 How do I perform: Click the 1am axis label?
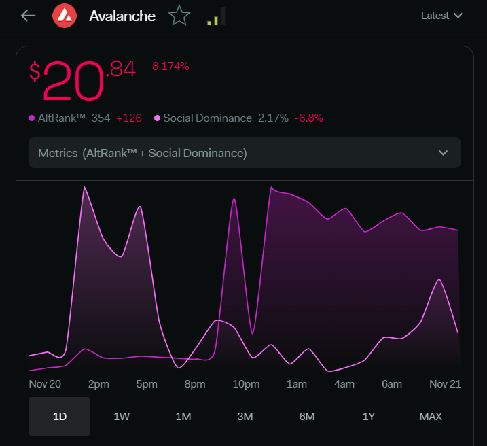(x=297, y=384)
